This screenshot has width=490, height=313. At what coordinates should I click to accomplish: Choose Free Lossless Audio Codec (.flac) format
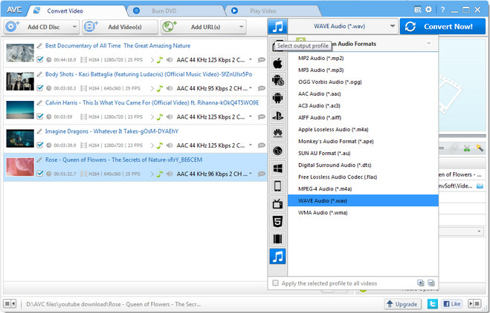(363, 177)
